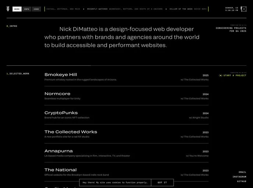253x188 pixels.
Task: Open The National project
Action: coord(60,170)
